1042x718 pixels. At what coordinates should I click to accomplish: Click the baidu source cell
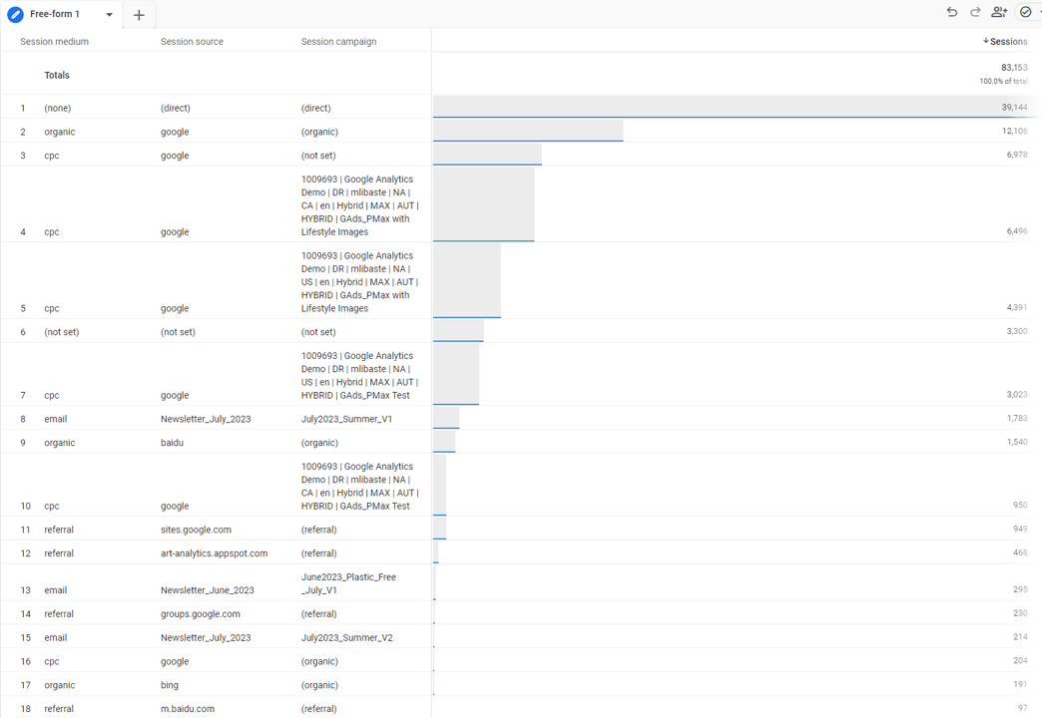click(x=172, y=443)
